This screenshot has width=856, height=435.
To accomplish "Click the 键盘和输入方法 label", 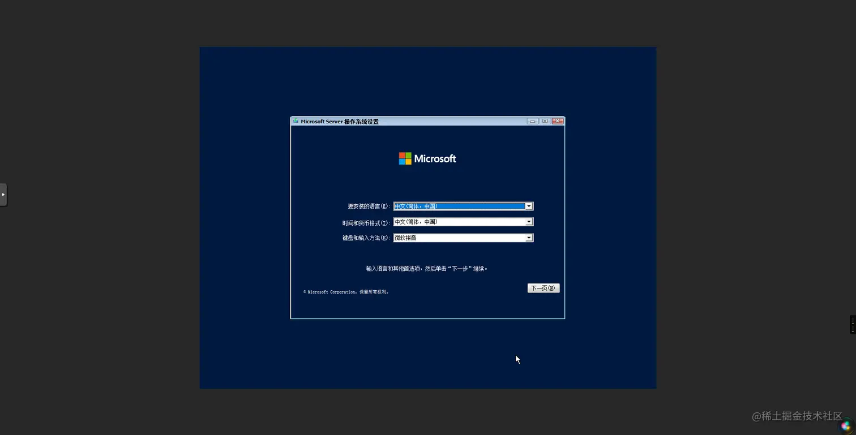I will [366, 238].
